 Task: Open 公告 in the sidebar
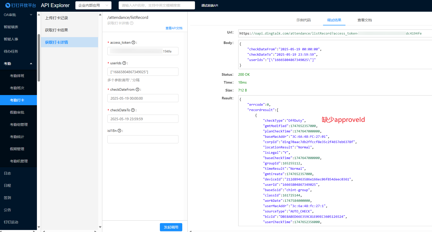7,210
